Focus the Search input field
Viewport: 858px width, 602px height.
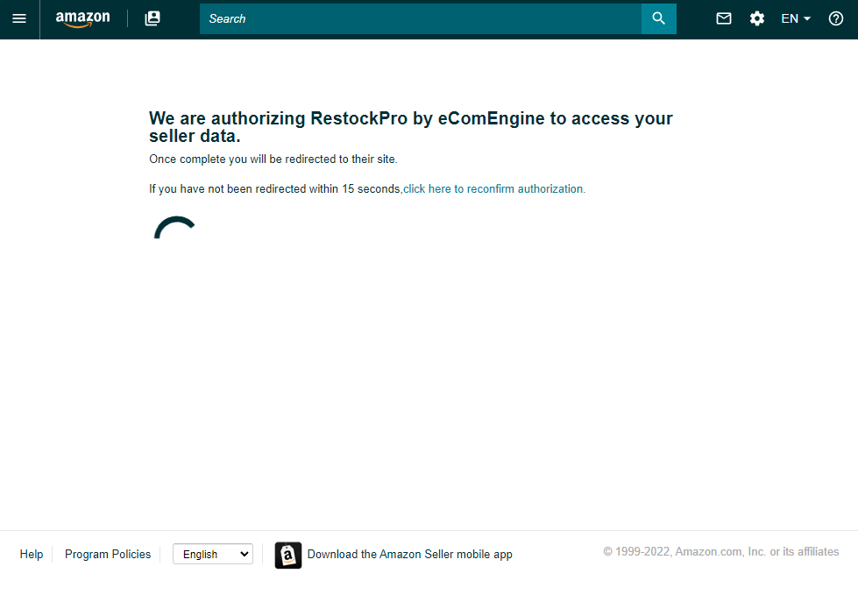click(x=421, y=18)
